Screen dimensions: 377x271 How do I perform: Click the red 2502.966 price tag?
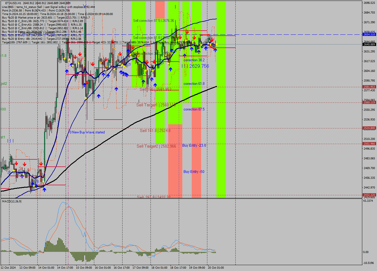point(369,143)
